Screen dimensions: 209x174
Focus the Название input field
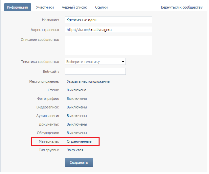pyautogui.click(x=108, y=20)
